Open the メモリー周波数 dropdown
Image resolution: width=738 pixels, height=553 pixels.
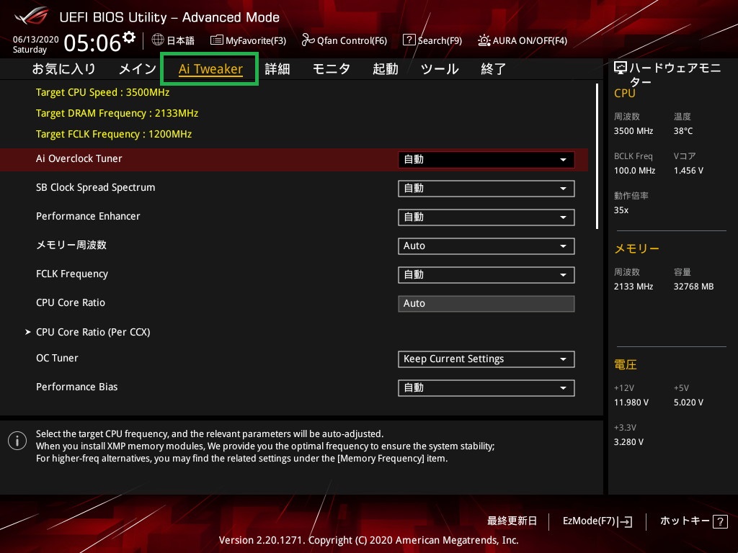pyautogui.click(x=486, y=246)
